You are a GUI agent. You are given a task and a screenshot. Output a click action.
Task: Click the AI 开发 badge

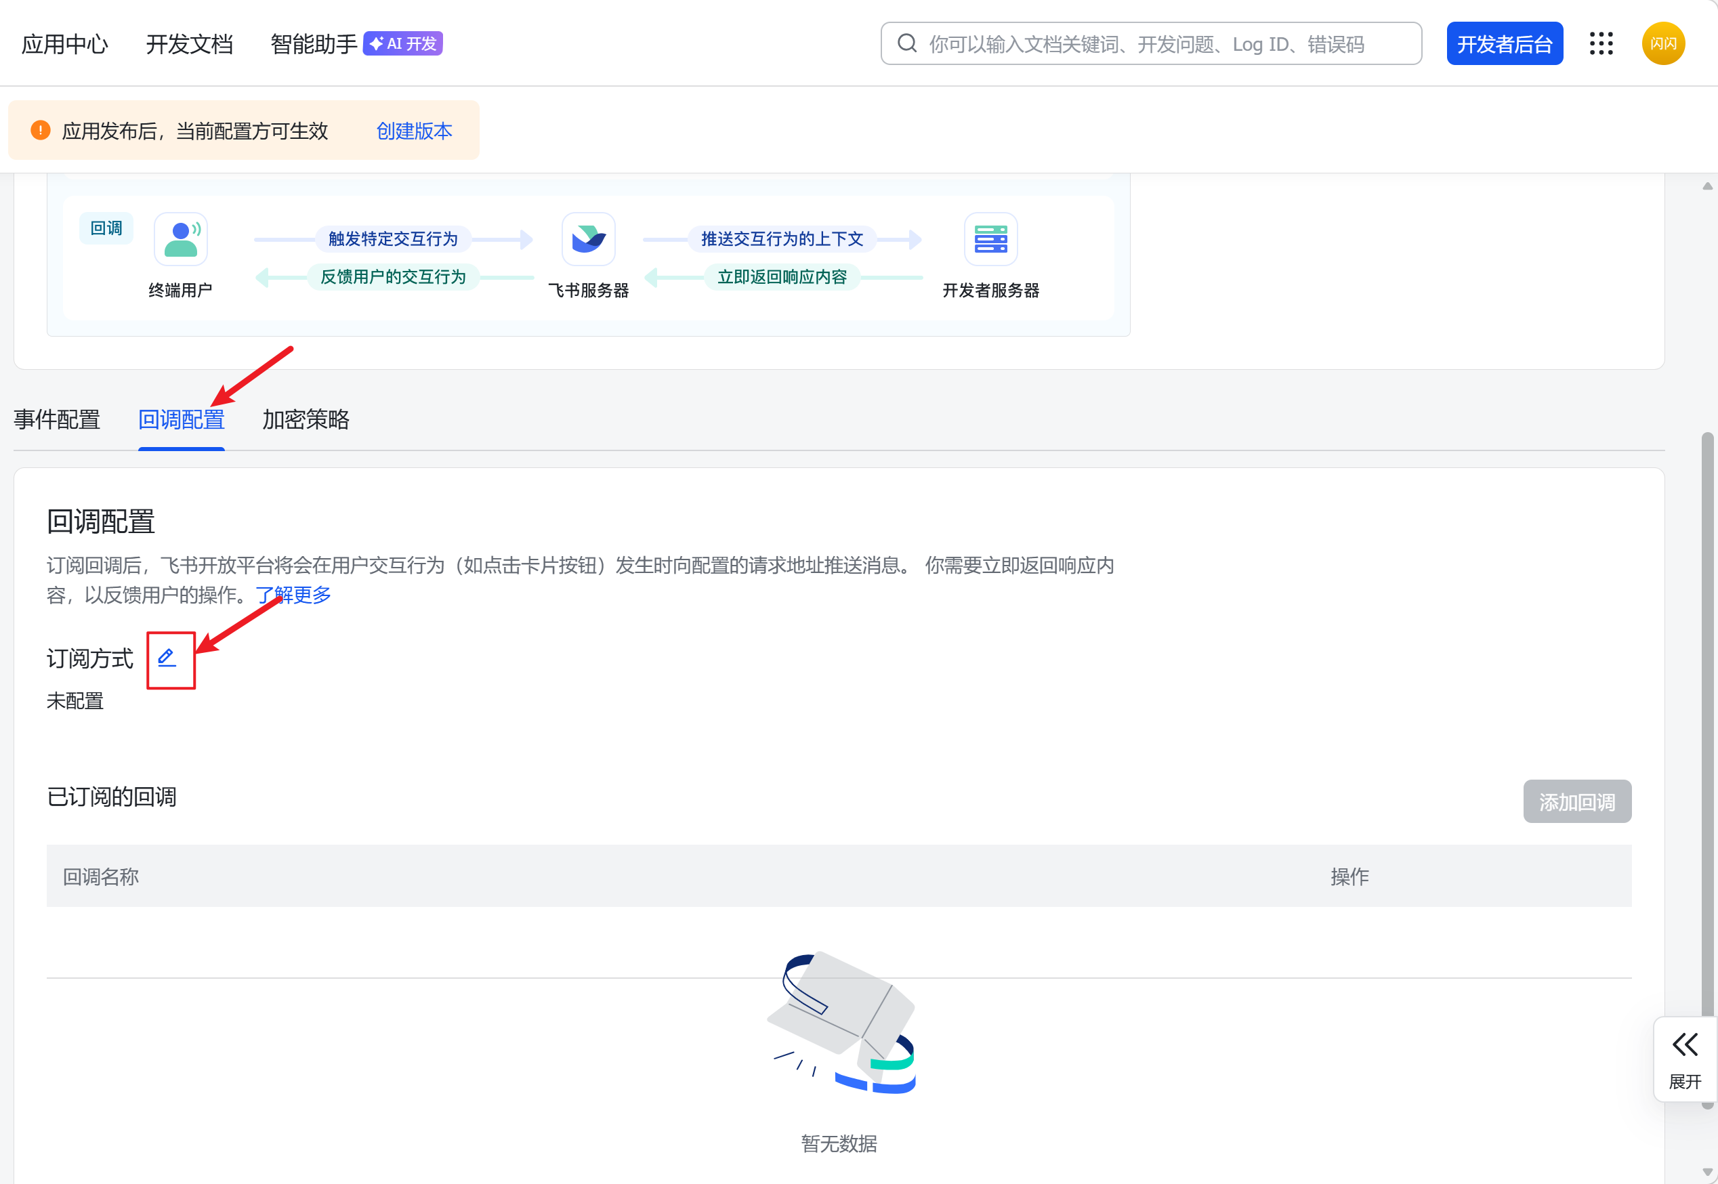pos(403,44)
